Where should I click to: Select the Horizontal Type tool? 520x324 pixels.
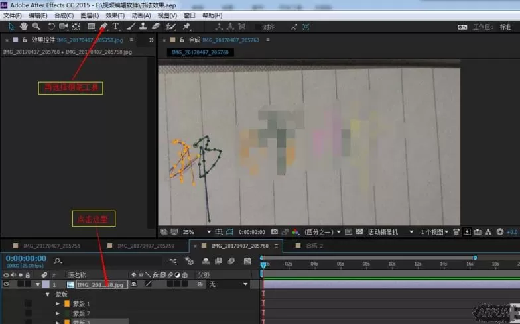click(115, 27)
